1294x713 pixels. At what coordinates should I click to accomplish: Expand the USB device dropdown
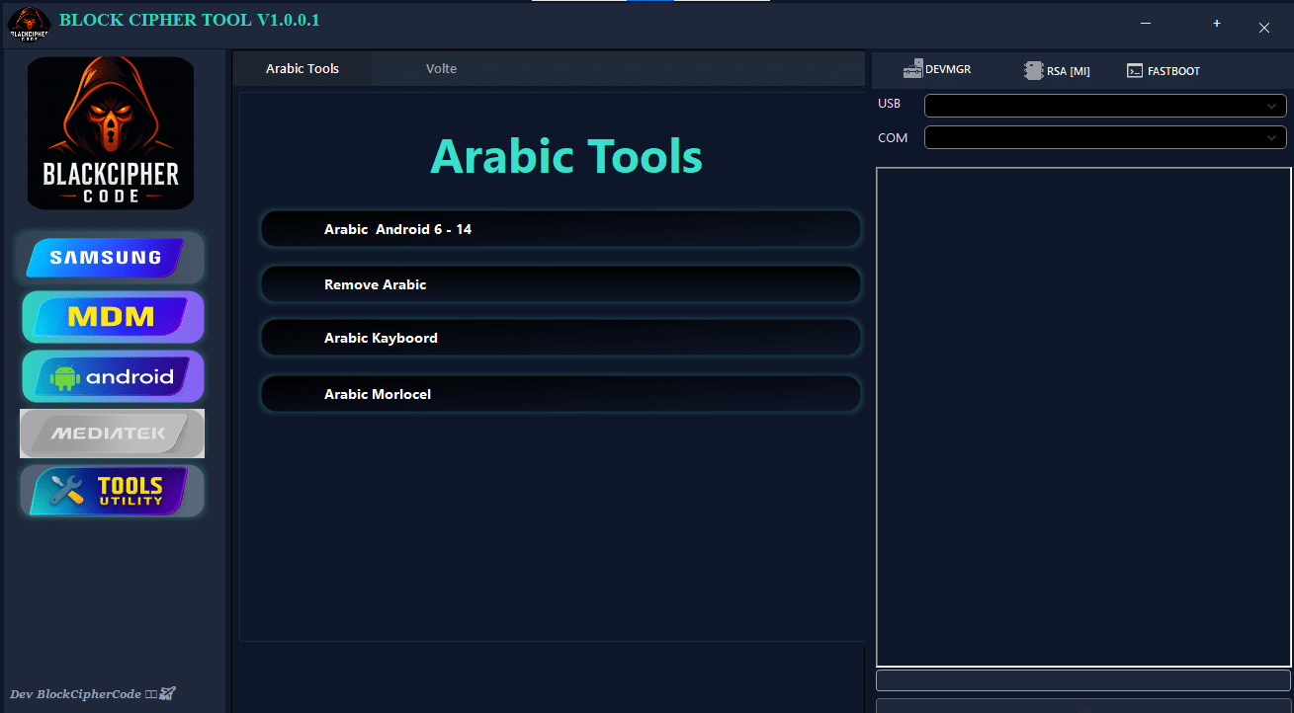point(1104,106)
